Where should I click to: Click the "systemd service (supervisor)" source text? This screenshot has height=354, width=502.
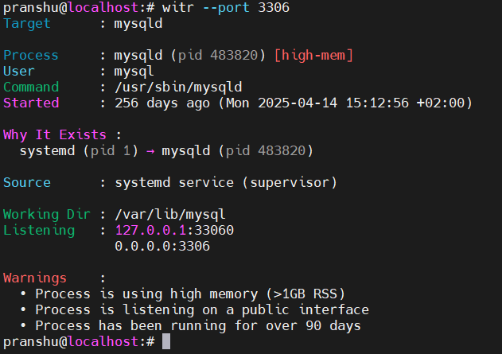pyautogui.click(x=225, y=182)
